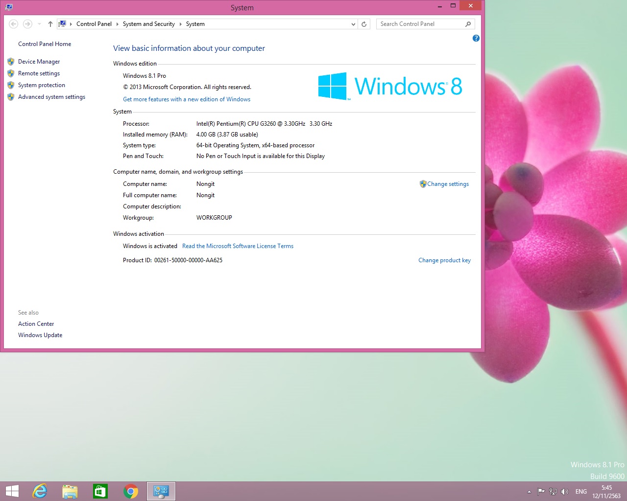Click the No Pen or Touch Input text
Viewport: 627px width, 501px height.
click(x=261, y=156)
